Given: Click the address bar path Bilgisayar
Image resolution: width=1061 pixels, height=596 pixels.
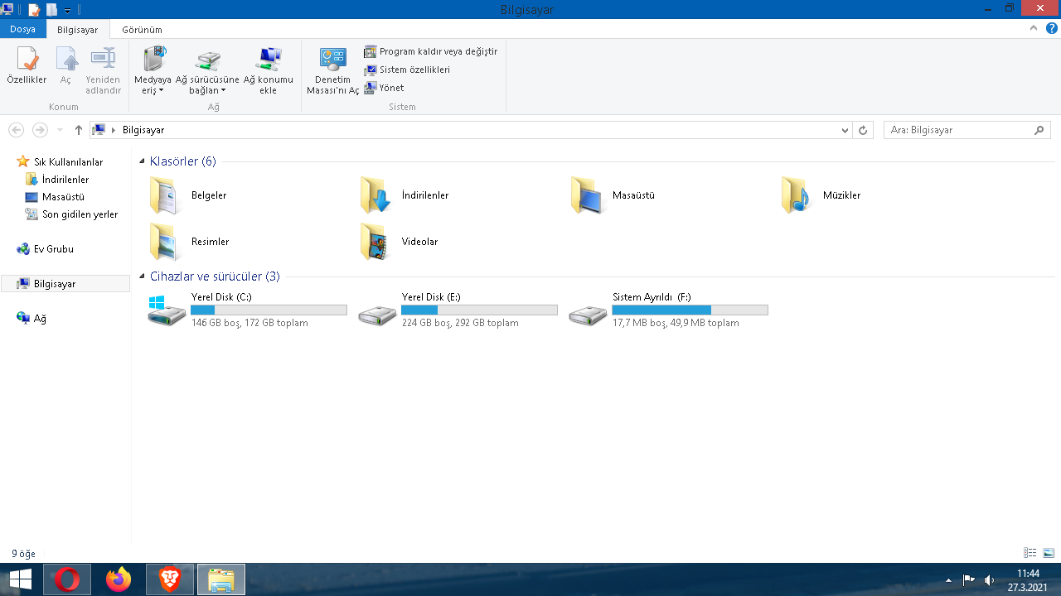Looking at the screenshot, I should [143, 130].
